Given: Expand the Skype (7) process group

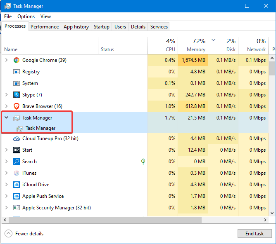Looking at the screenshot, I should click(7, 95).
